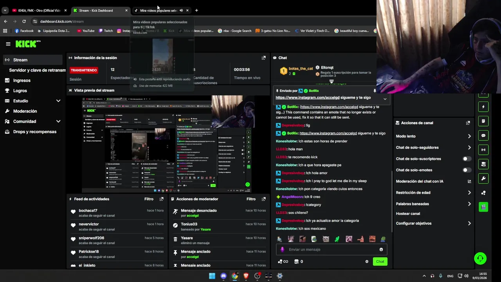501x282 pixels.
Task: Pop out the Feed de actividades panel
Action: click(161, 199)
